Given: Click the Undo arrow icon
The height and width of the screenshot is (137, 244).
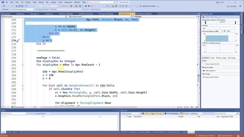Looking at the screenshot, I should (x=26, y=6).
